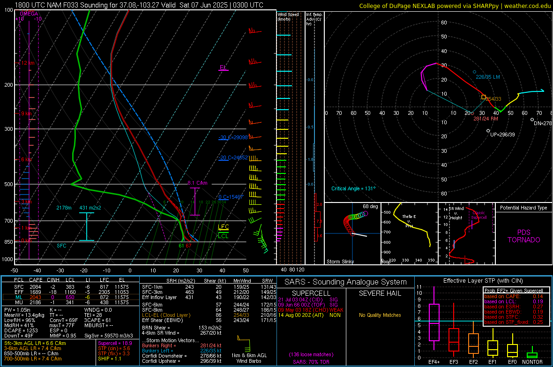Click the Corfidi Upshear = row
This screenshot has width=553, height=367.
182,361
